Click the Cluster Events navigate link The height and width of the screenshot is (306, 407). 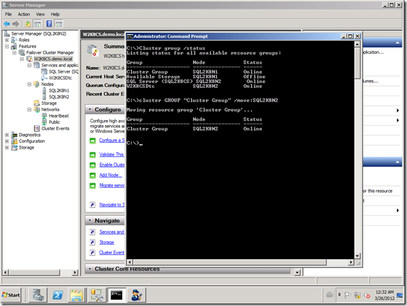[x=112, y=252]
